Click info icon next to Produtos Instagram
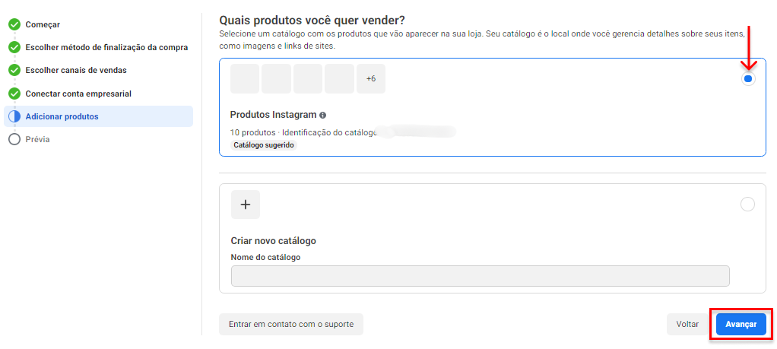 click(323, 115)
